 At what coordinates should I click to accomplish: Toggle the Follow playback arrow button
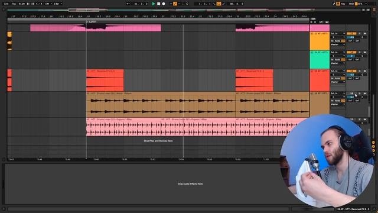128,4
